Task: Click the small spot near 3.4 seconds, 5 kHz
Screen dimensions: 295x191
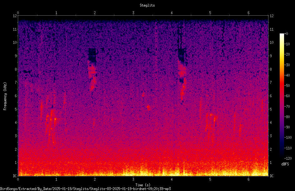Action: [x=148, y=108]
